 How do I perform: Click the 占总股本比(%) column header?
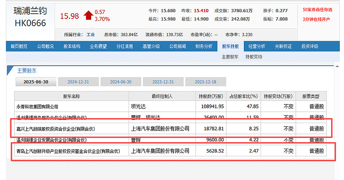click(243, 96)
